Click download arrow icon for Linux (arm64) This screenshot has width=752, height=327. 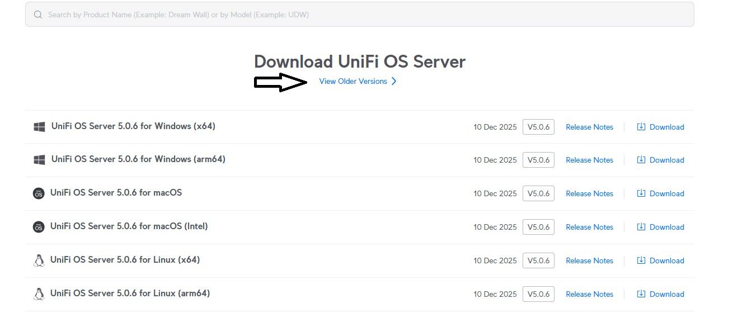(641, 294)
